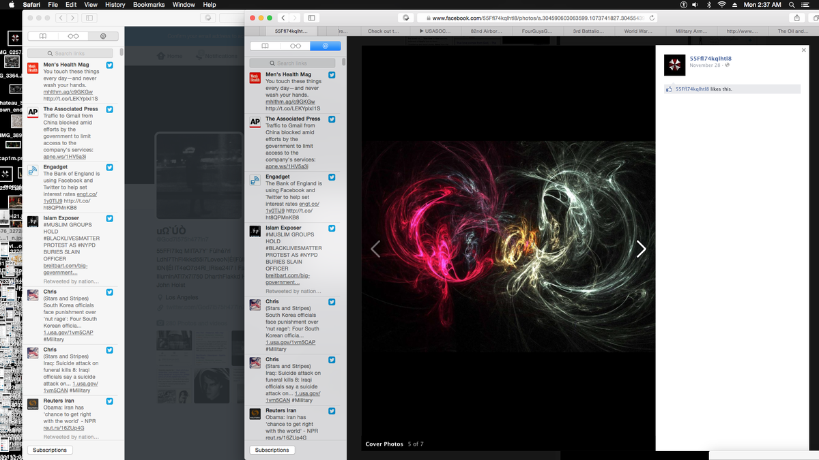Click the AP logo in front window sidebar
Screen dimensions: 819x460
(x=255, y=123)
